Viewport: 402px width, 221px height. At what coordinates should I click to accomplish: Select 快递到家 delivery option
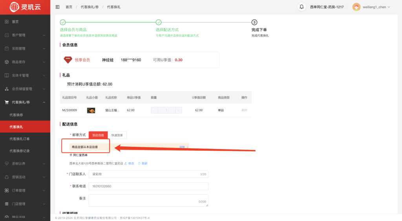(x=117, y=135)
